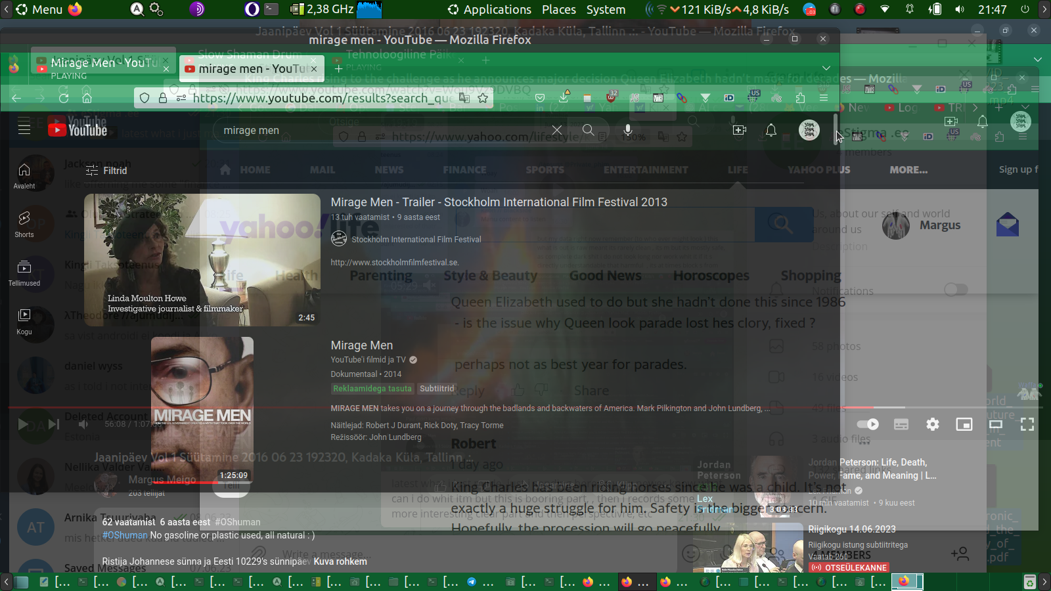Play the Linda Moulton Howe trailer thumbnail
Image resolution: width=1051 pixels, height=591 pixels.
[202, 260]
